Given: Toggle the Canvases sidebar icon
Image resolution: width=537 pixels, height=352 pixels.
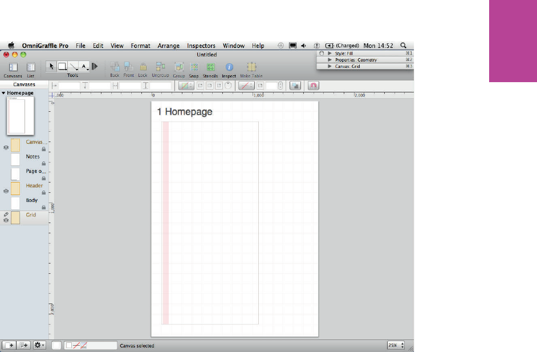Looking at the screenshot, I should pyautogui.click(x=13, y=67).
